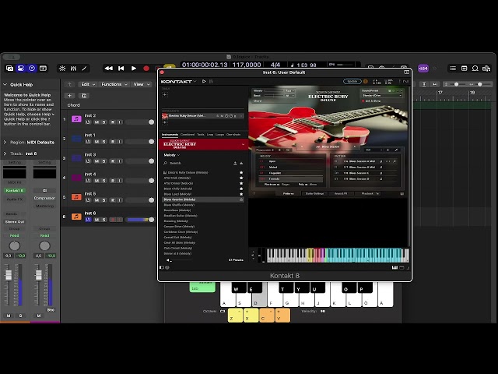
Task: Click the Kontakt play button beside the logo
Action: (204, 81)
